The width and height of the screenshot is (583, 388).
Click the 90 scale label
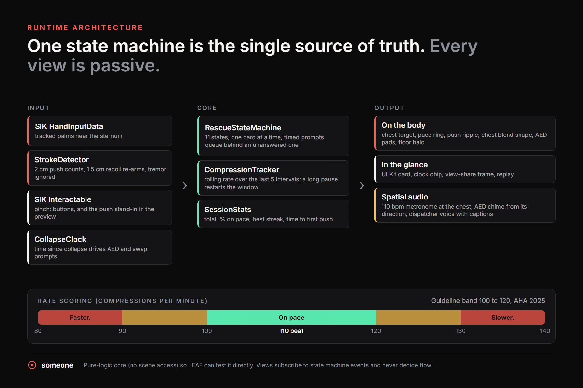[x=122, y=331]
